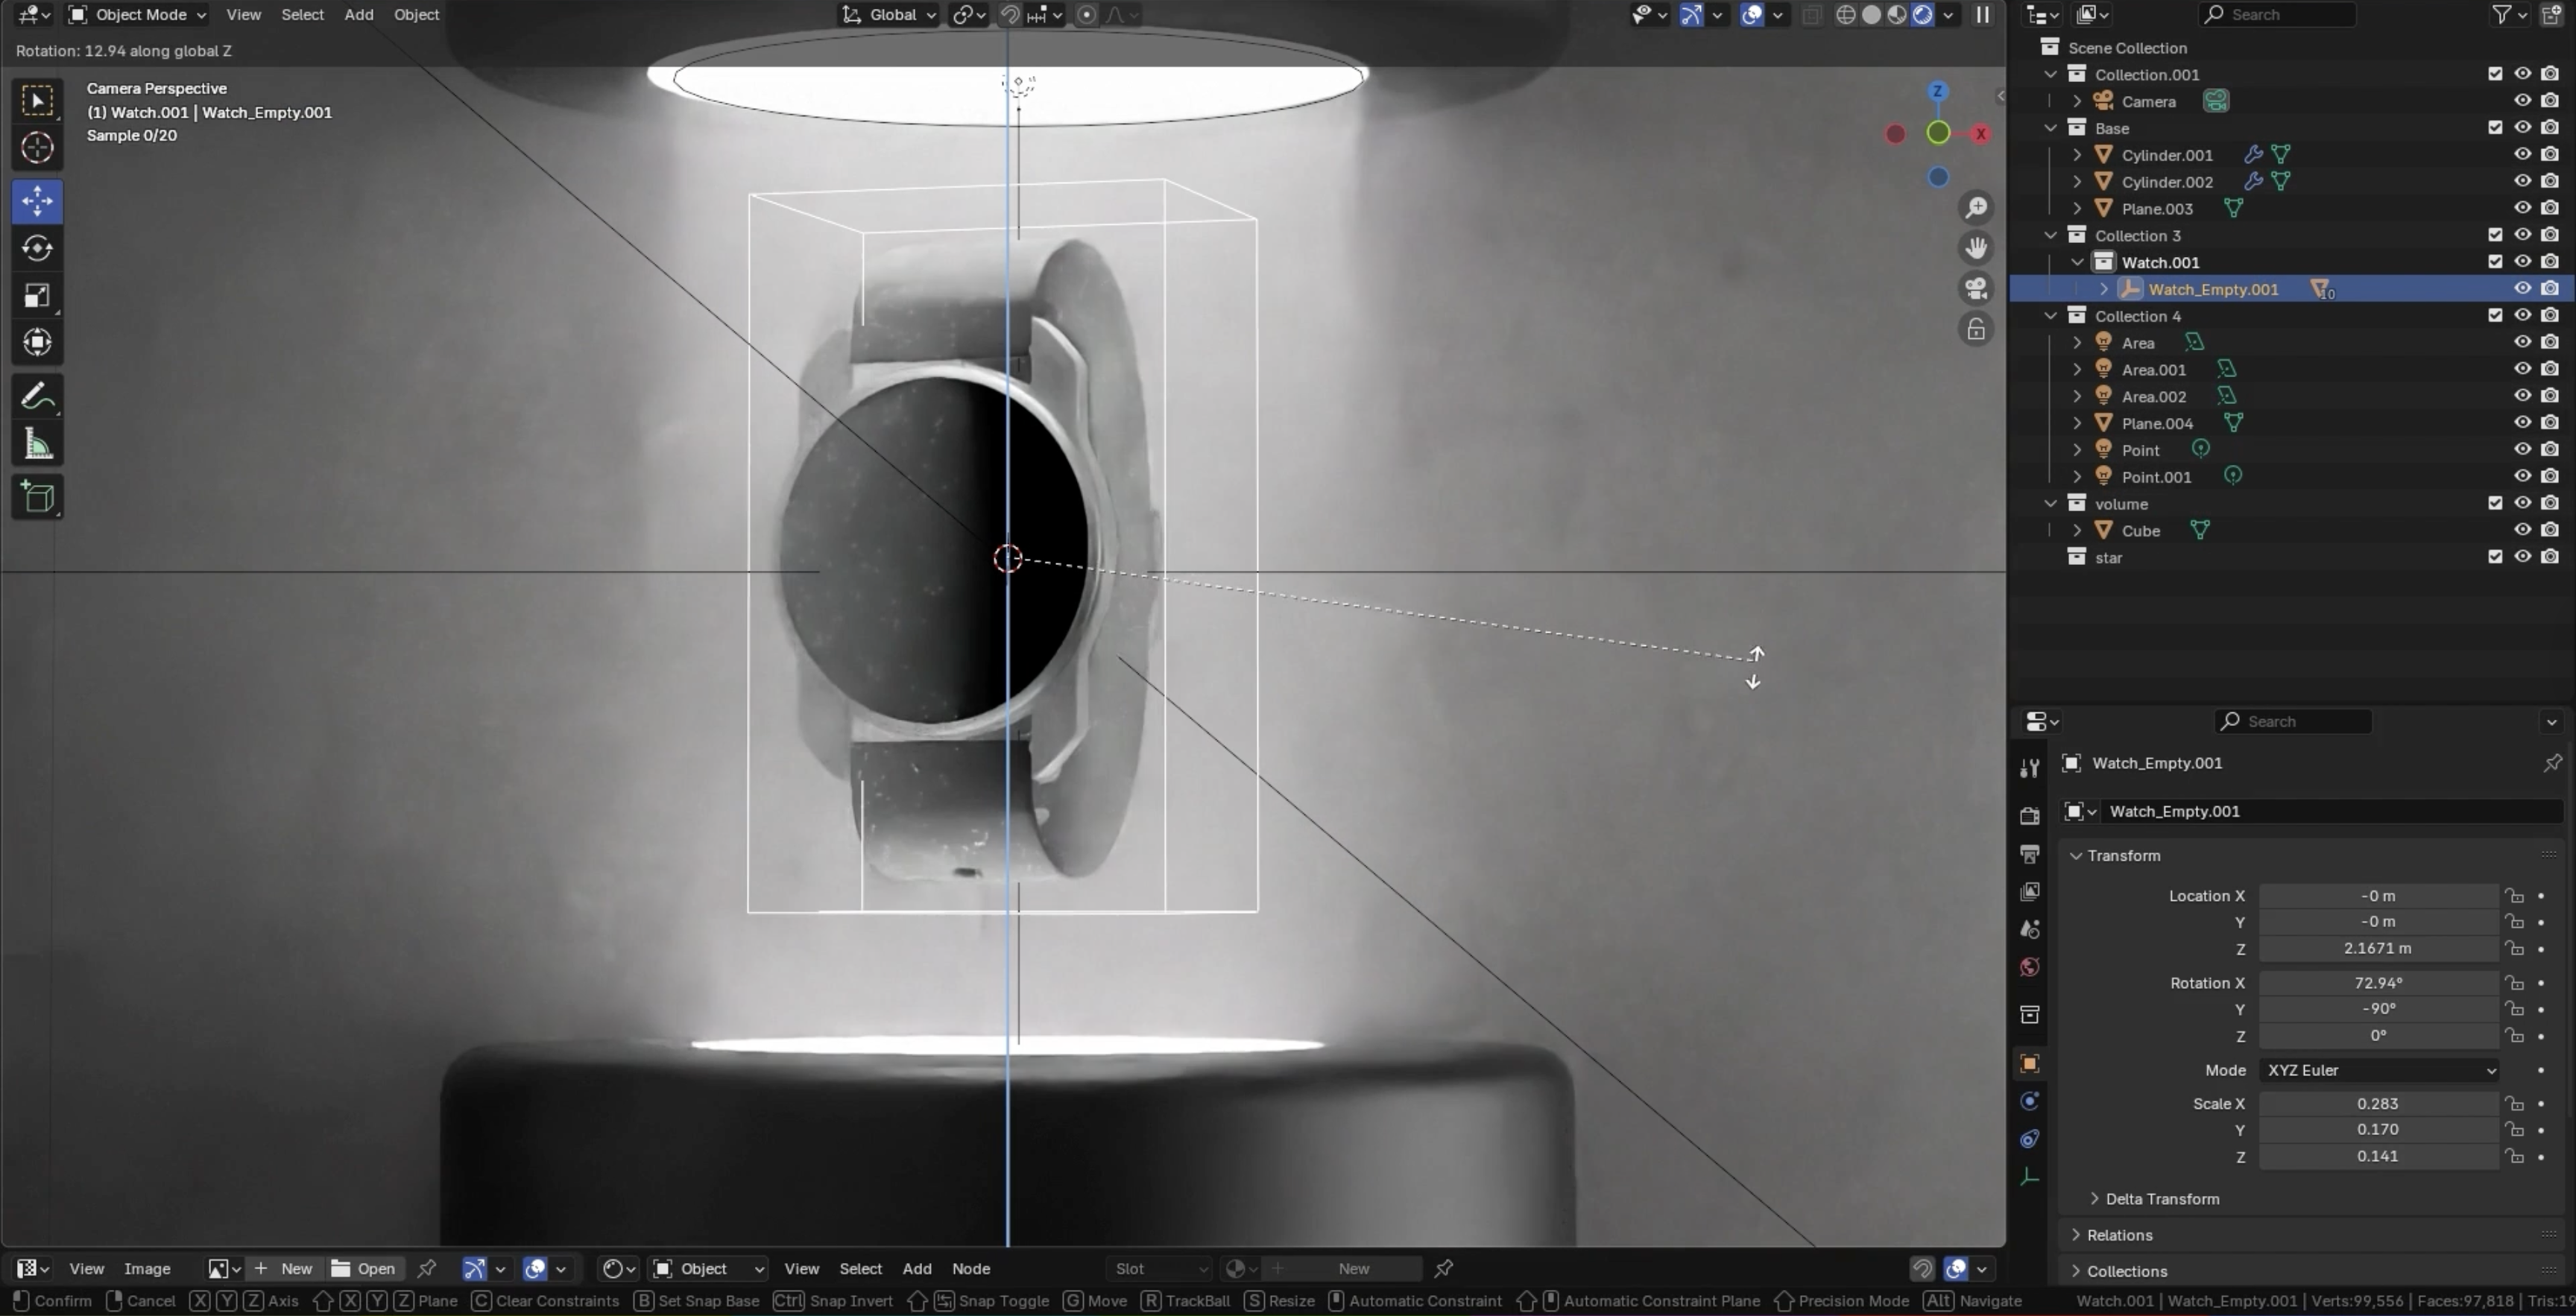Pin the Watch_Empty.001 properties panel
Screen dimensions: 2576x1316
click(x=2552, y=763)
